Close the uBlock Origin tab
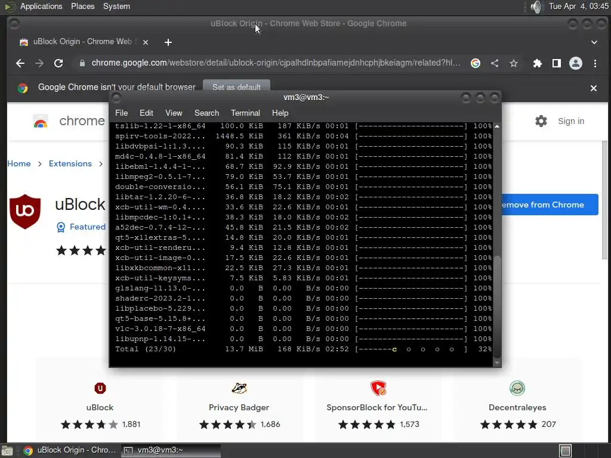Viewport: 611px width, 458px height. click(x=146, y=42)
